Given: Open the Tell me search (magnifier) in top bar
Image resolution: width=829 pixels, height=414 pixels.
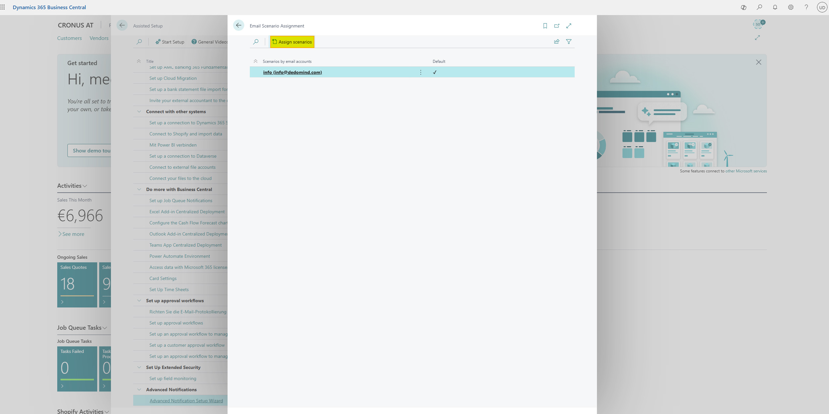Looking at the screenshot, I should point(759,7).
